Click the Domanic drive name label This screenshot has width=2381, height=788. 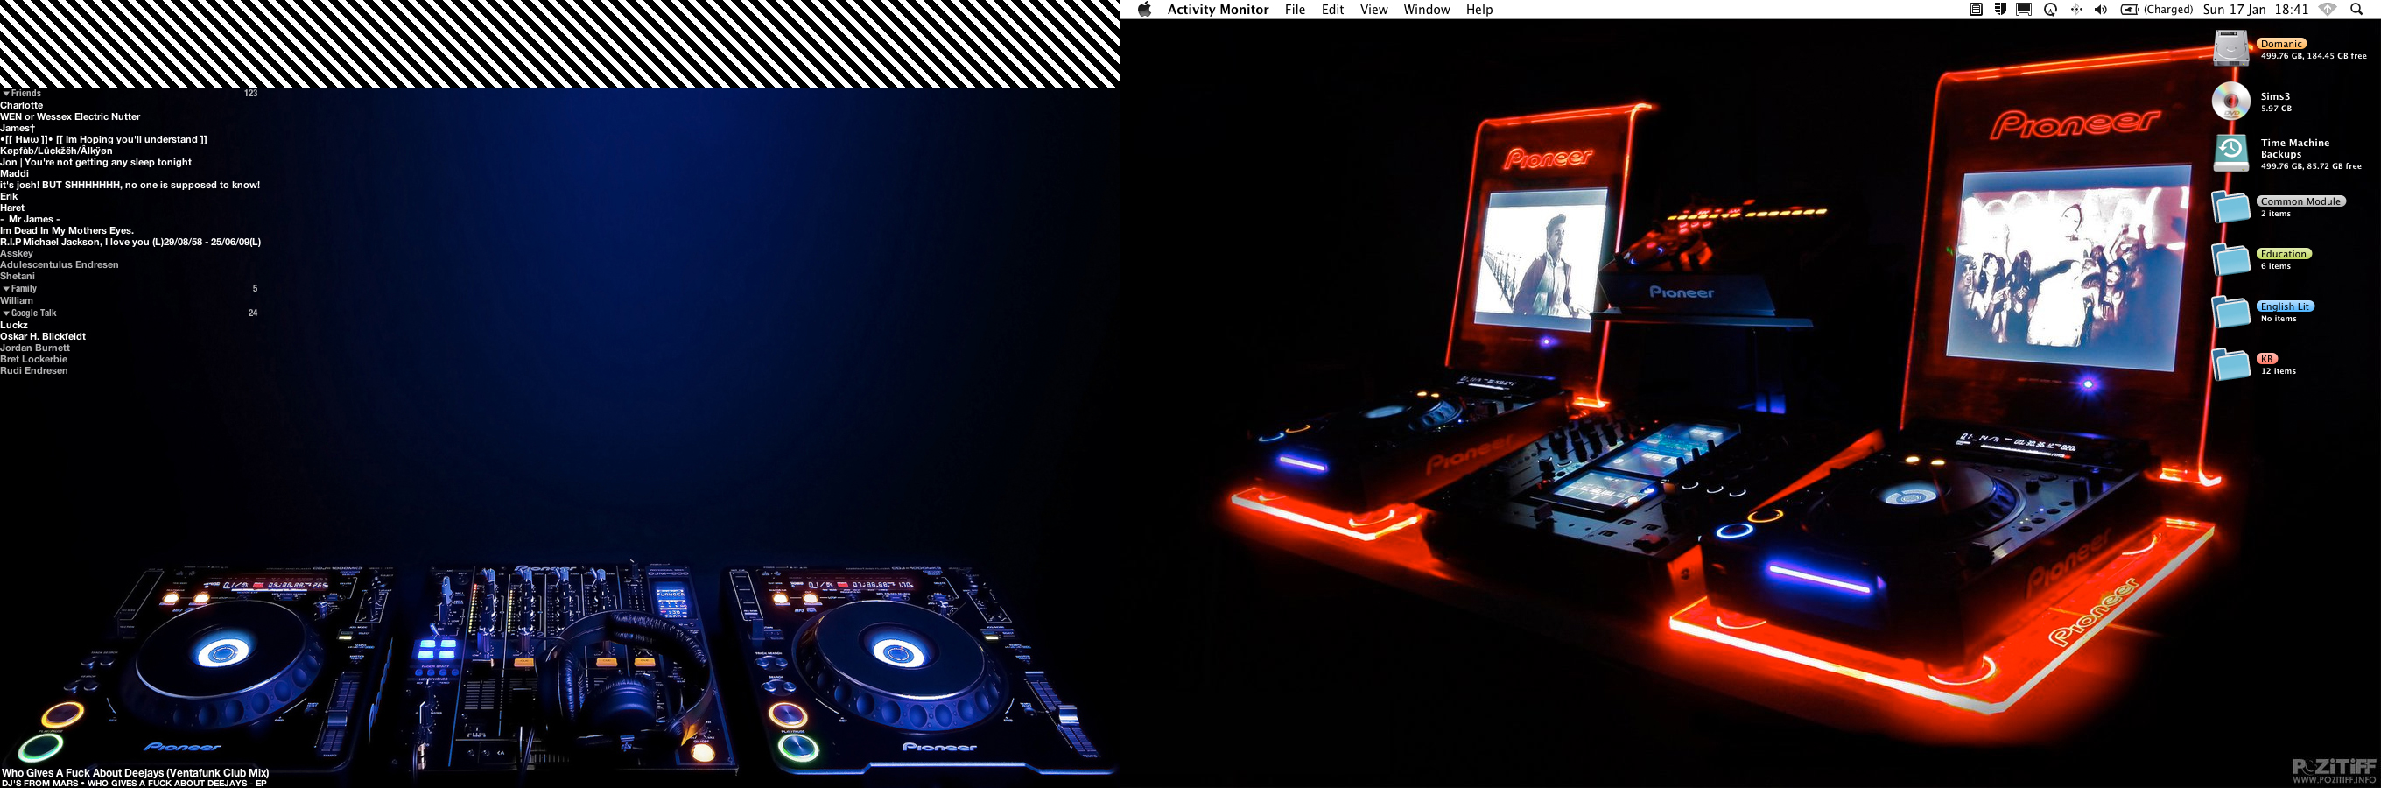tap(2281, 44)
